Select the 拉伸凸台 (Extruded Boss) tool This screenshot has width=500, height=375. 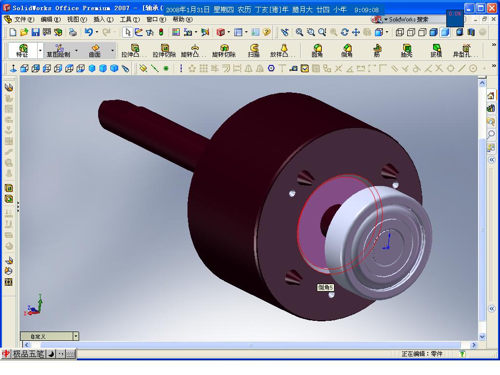point(134,51)
